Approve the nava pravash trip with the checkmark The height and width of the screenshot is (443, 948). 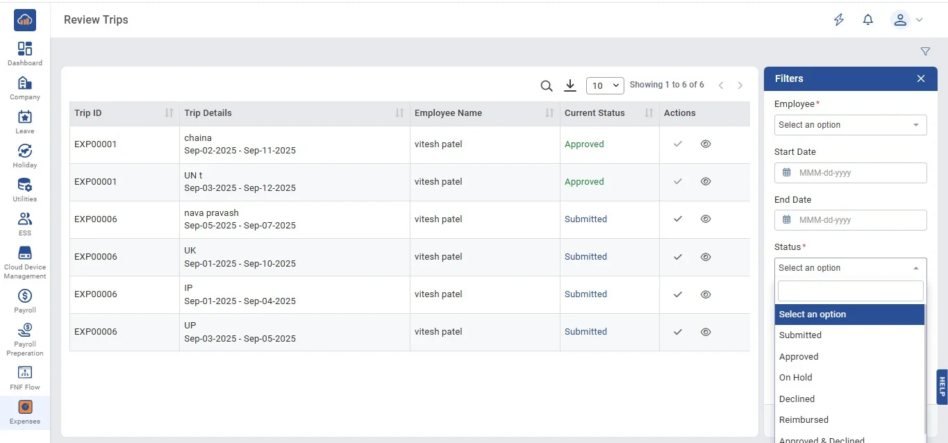678,219
